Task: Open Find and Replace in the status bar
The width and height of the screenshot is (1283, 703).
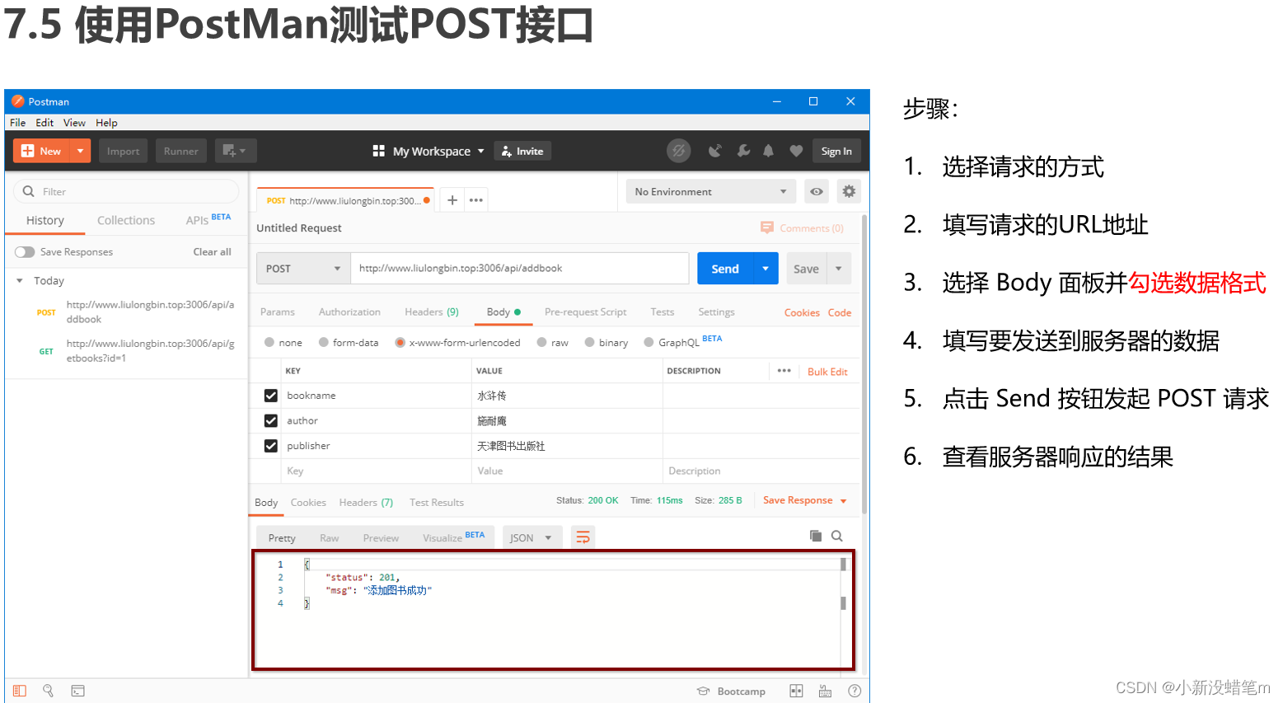Action: (48, 691)
